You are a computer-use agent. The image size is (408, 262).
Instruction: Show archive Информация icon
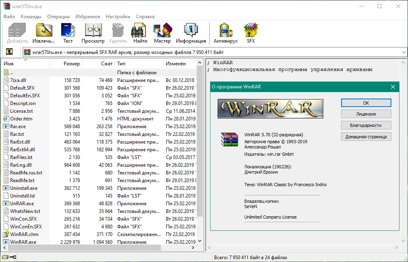(191, 30)
